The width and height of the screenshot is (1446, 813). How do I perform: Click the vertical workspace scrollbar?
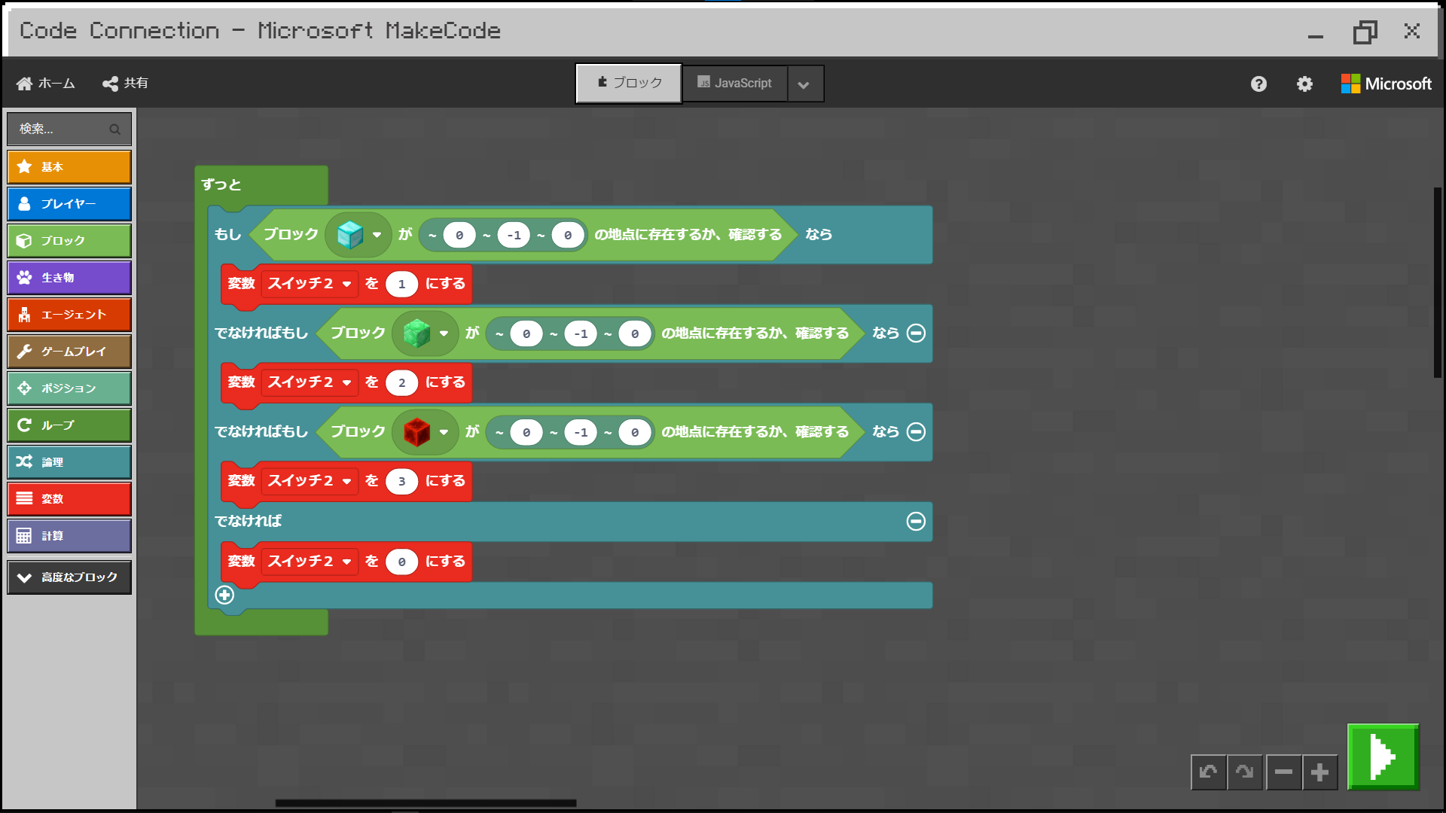tap(1438, 282)
